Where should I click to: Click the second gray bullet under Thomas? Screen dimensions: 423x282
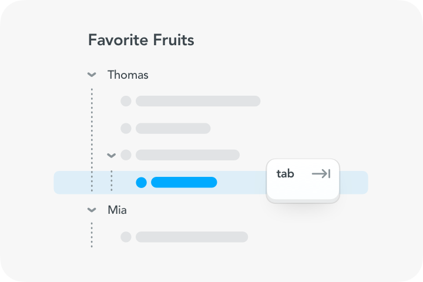click(126, 128)
